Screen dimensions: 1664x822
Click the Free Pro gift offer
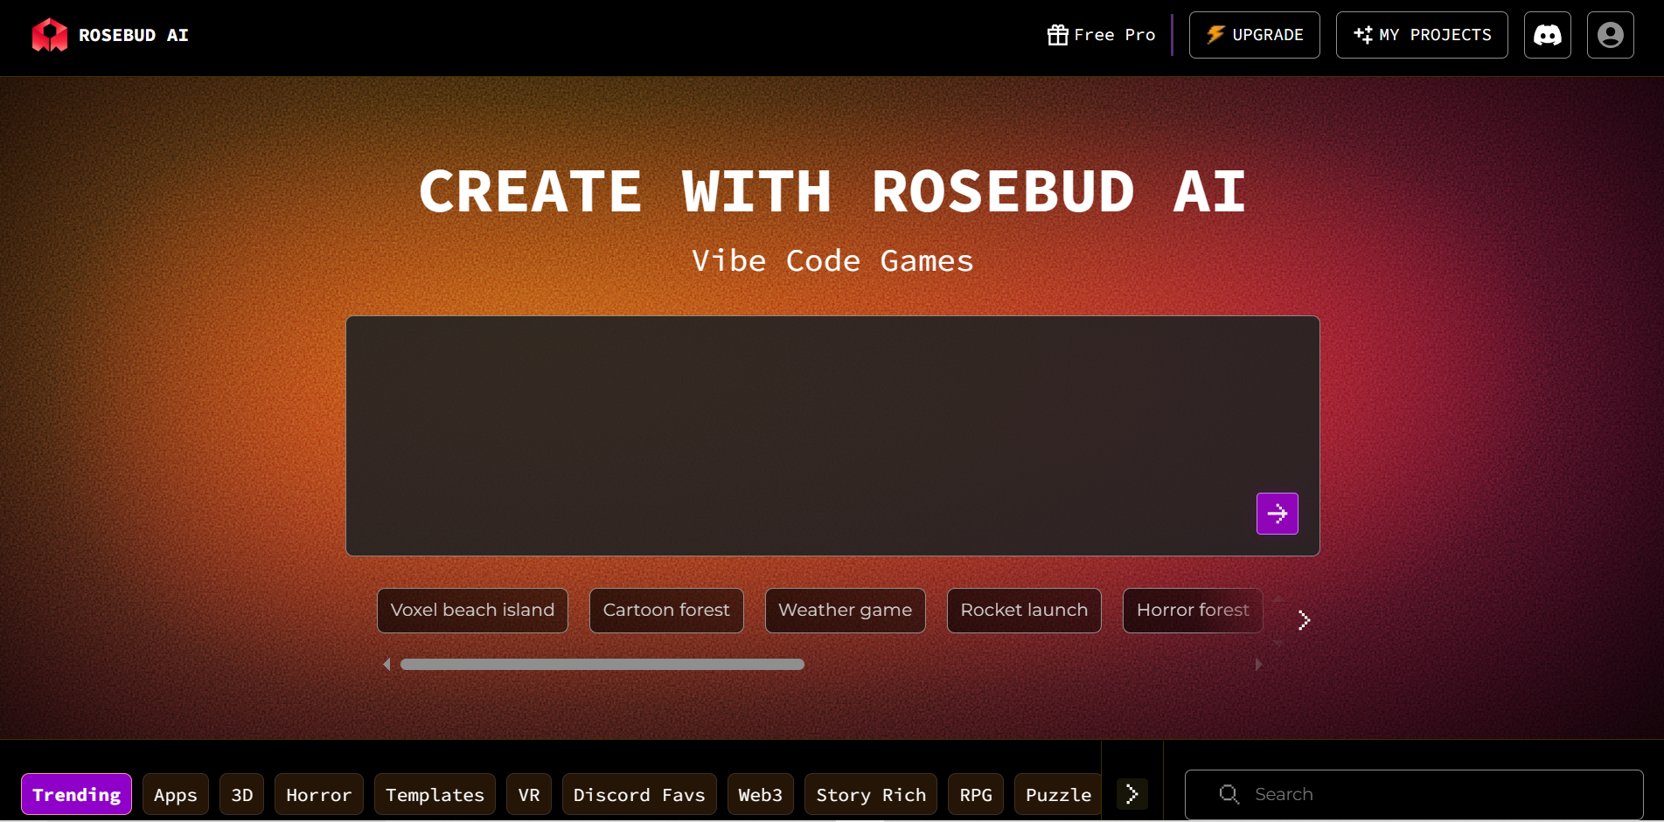click(x=1102, y=35)
